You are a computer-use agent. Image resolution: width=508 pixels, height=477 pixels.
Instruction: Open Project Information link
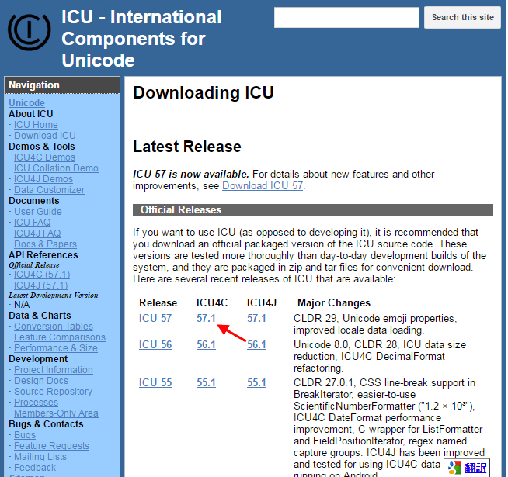pyautogui.click(x=54, y=370)
